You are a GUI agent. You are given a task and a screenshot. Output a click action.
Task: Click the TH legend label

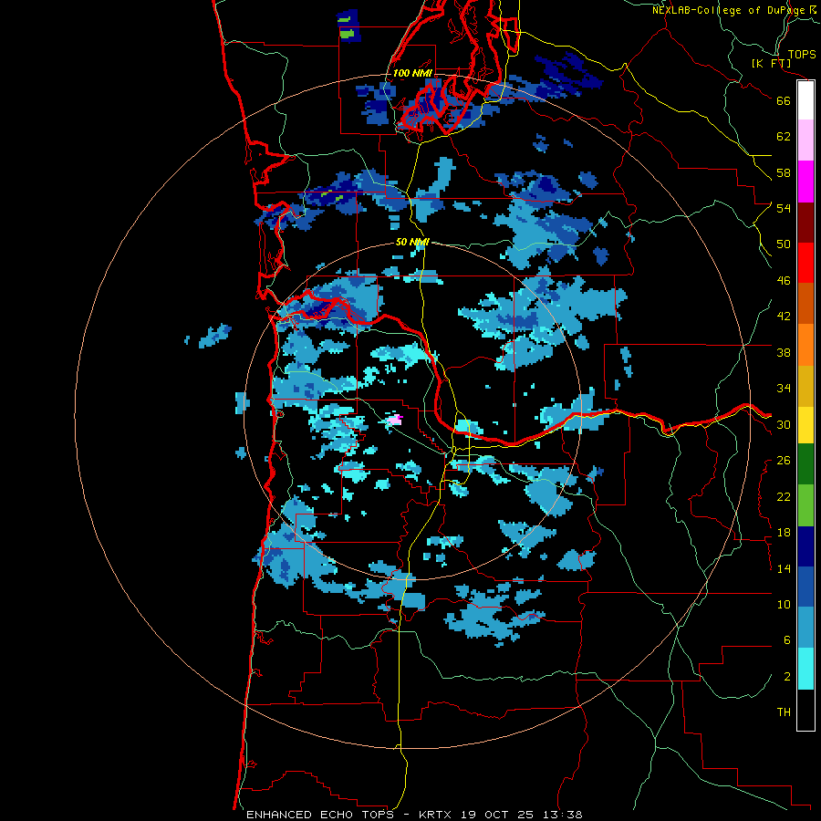784,712
